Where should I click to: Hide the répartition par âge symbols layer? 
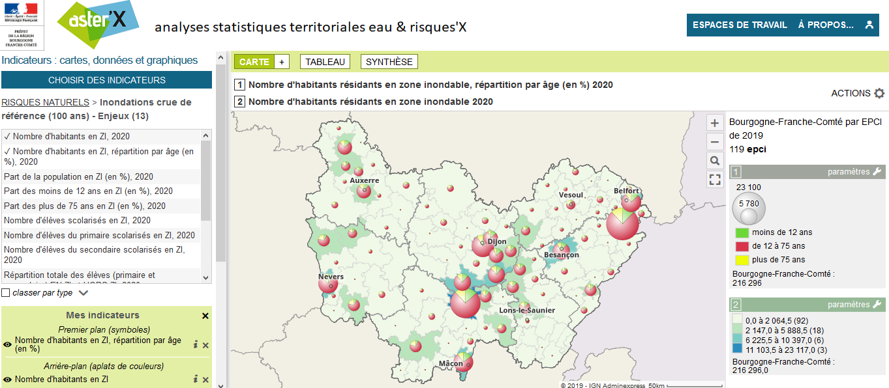(7, 344)
